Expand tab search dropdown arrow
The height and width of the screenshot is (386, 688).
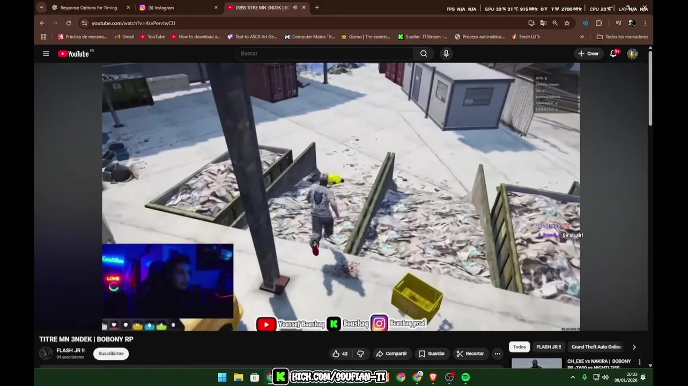coord(41,8)
